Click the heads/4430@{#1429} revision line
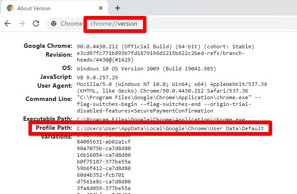Image resolution: width=297 pixels, height=194 pixels. tap(105, 60)
